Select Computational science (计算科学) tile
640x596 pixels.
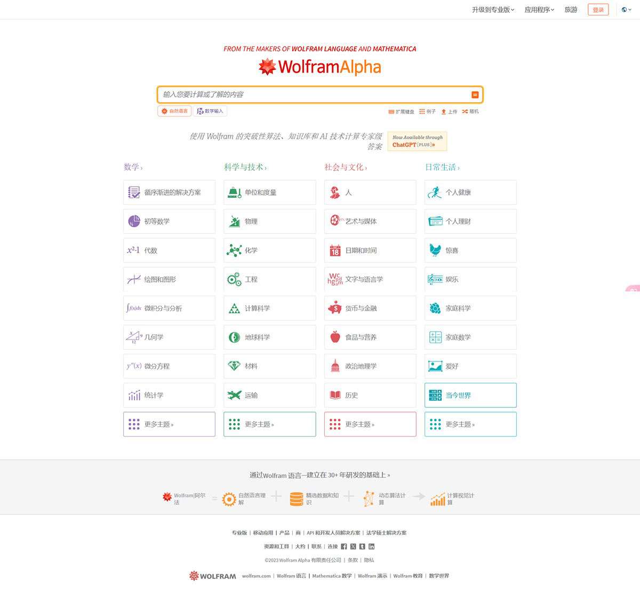click(x=269, y=308)
